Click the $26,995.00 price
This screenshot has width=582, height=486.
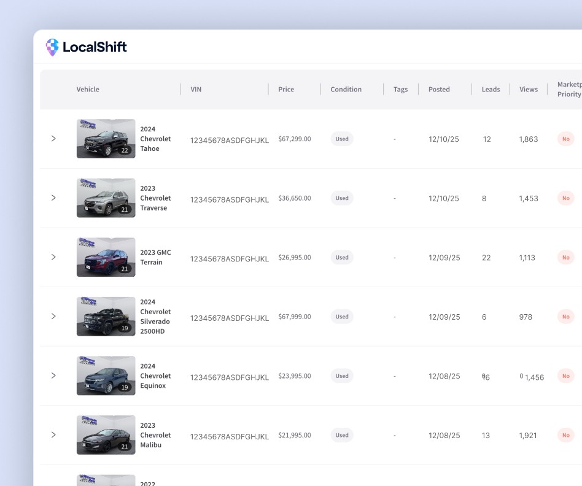[295, 257]
